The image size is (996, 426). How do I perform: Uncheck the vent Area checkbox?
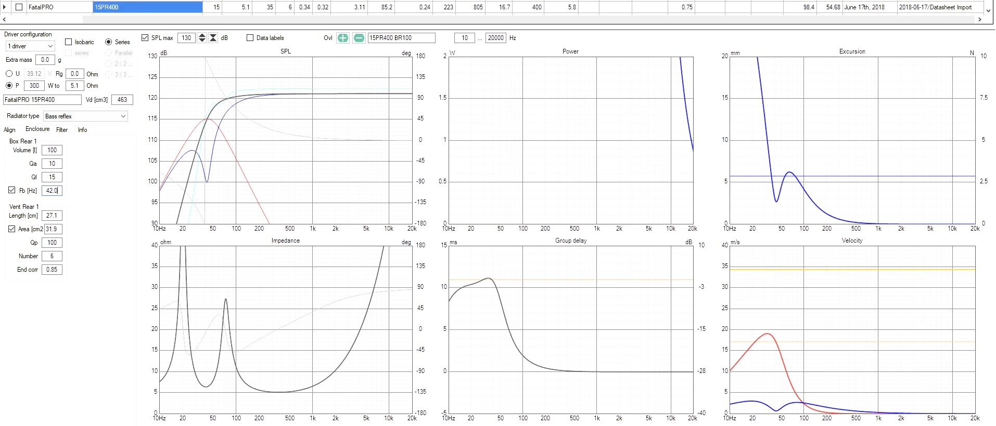click(11, 229)
